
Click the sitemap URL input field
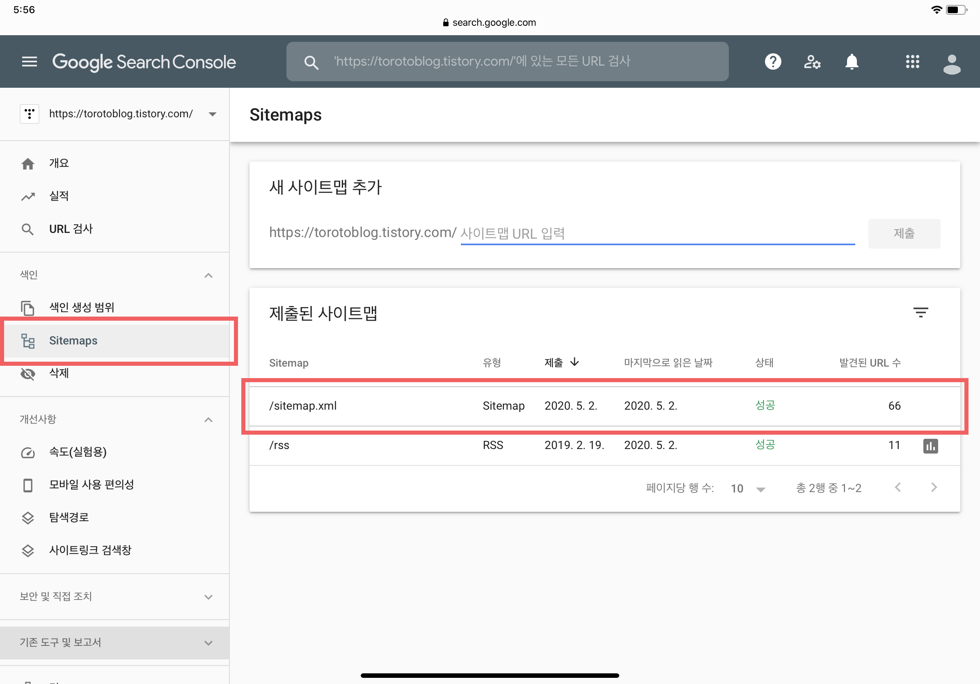tap(657, 233)
